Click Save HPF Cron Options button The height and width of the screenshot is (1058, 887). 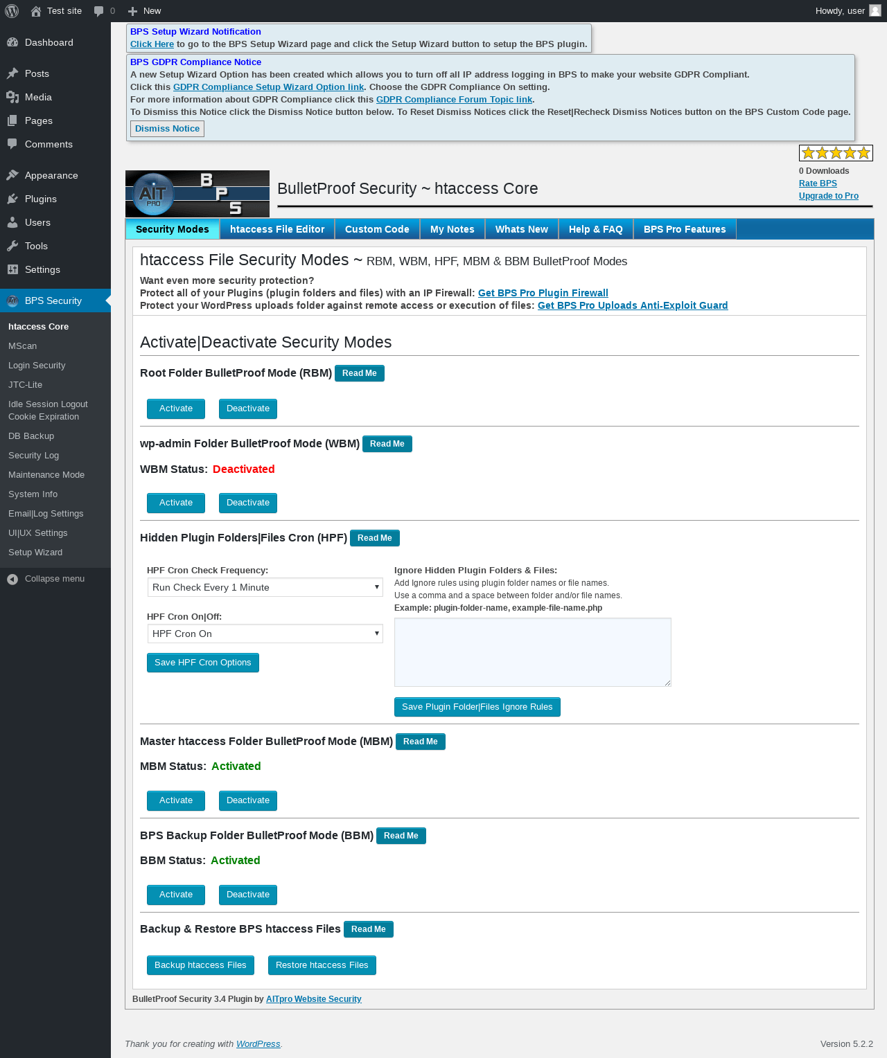[x=203, y=663]
